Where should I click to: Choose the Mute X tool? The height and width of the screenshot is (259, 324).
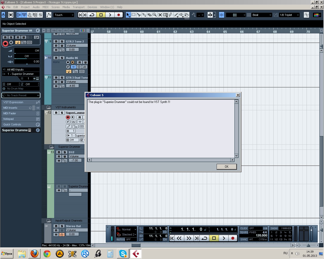[x=160, y=15]
